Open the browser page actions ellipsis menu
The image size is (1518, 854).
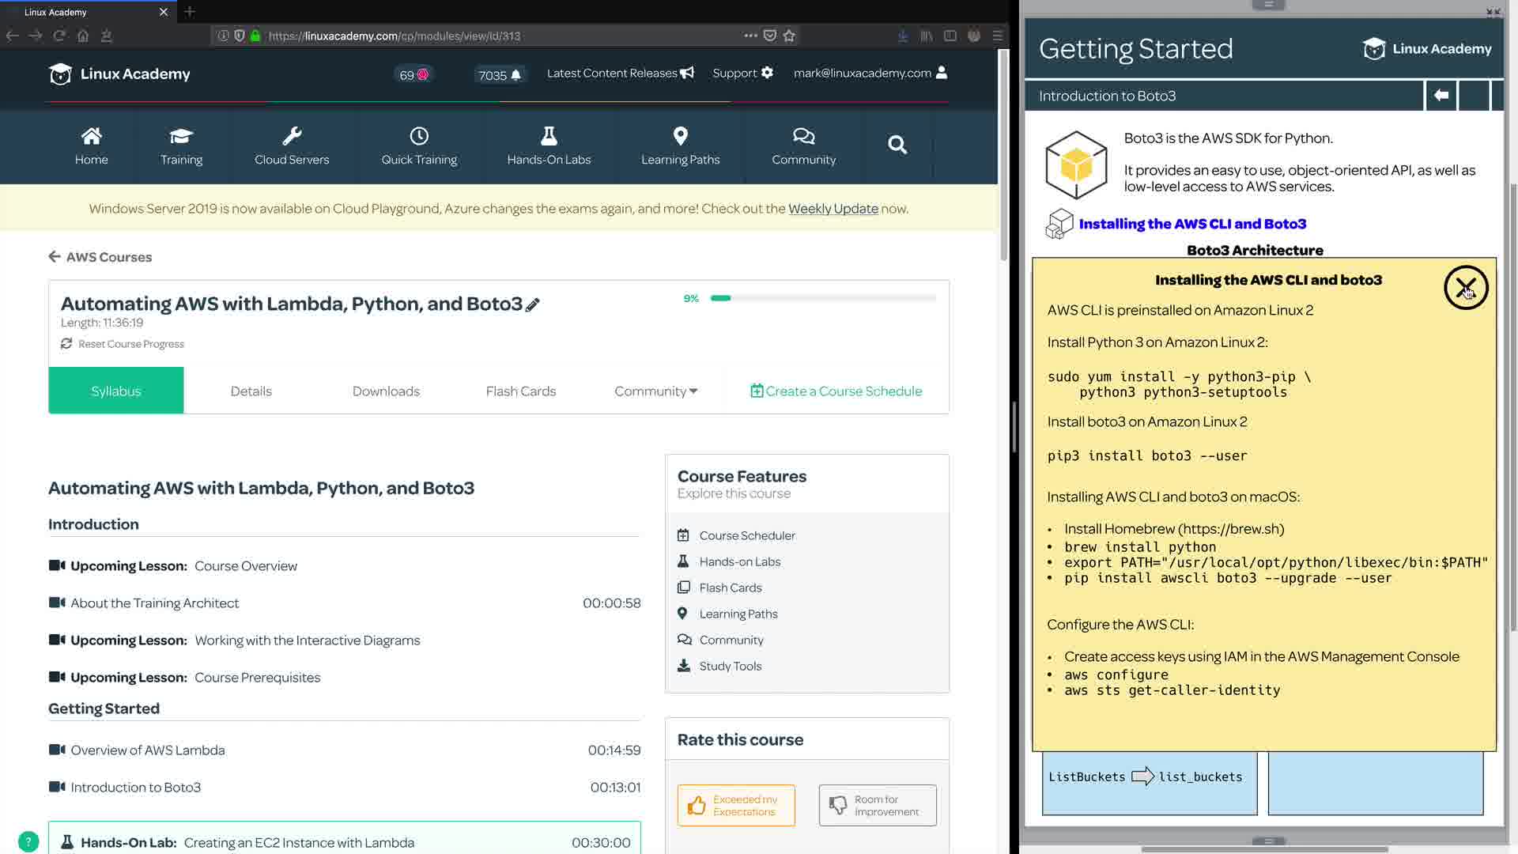pos(750,36)
